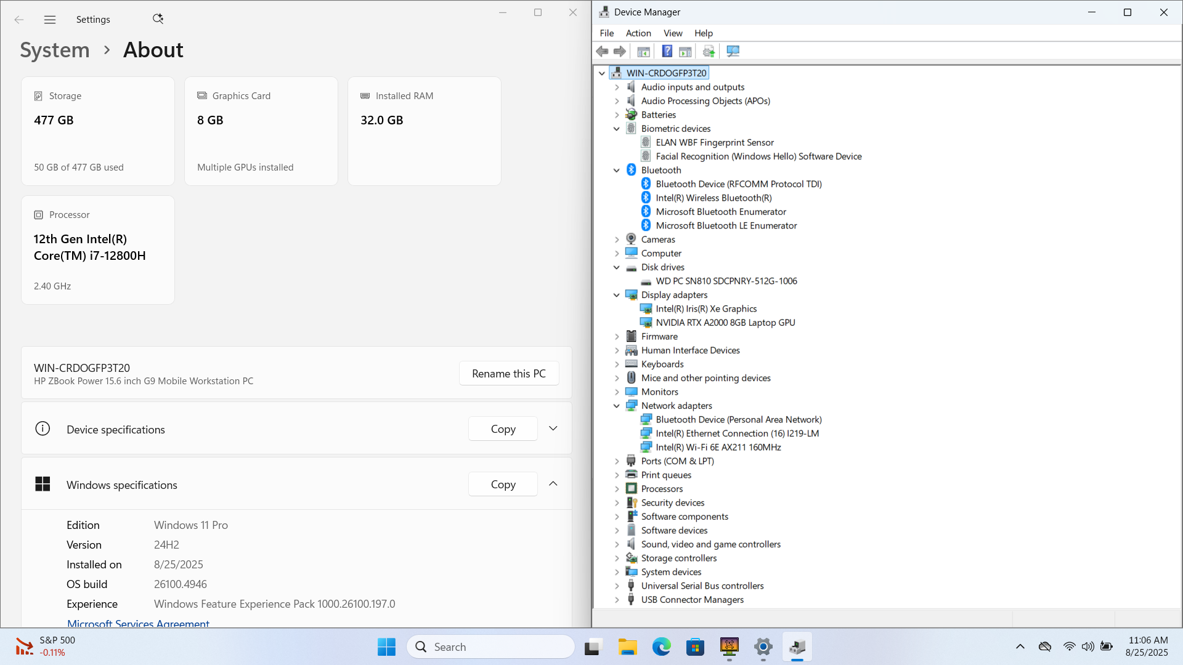Open Microsoft Store from the taskbar
Image resolution: width=1183 pixels, height=665 pixels.
point(695,647)
